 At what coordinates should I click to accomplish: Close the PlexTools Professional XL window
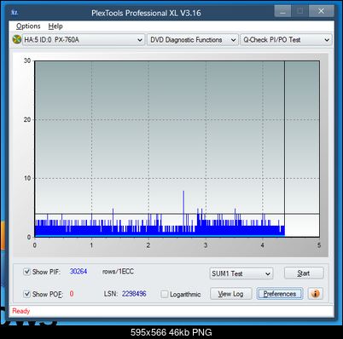click(321, 11)
